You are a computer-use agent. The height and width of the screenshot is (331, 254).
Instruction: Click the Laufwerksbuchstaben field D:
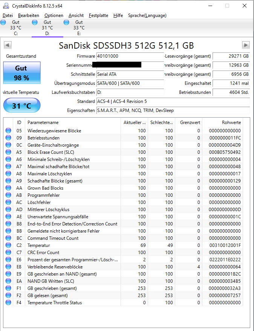point(130,92)
